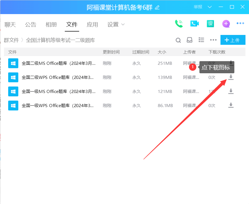Switch file list view mode icon

[x=201, y=40]
